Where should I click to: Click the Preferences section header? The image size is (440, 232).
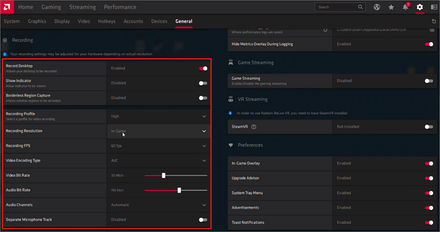tap(250, 145)
